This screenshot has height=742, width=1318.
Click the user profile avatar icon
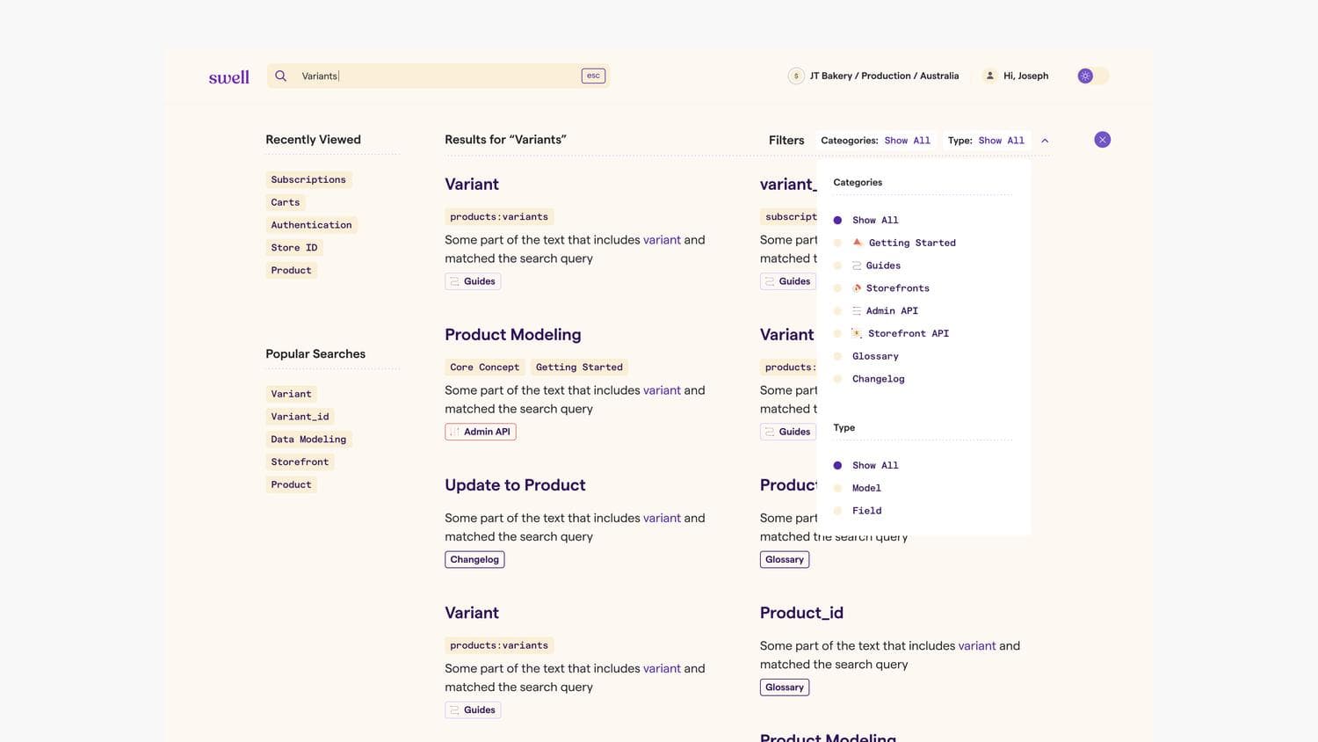(x=990, y=76)
